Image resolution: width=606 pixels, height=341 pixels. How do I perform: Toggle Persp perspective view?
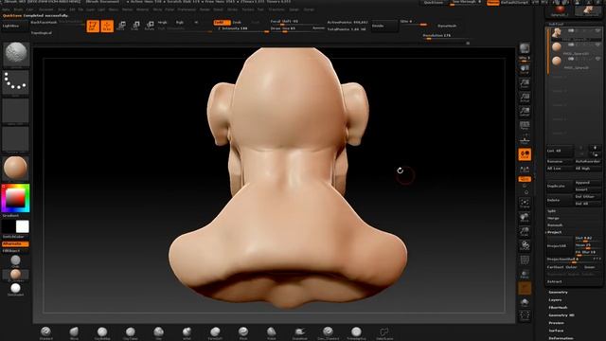(x=525, y=125)
